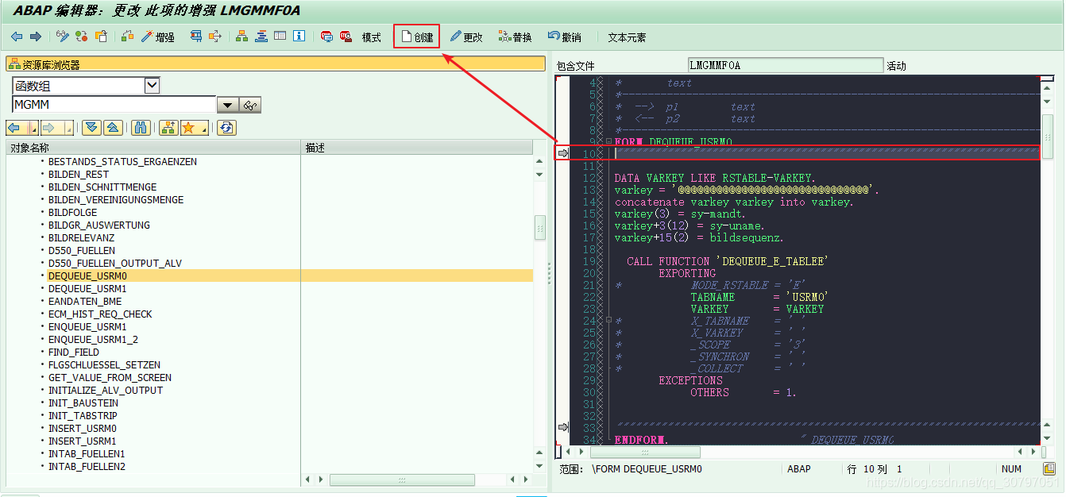Click the 创建 button
Viewport: 1066px width, 497px height.
(x=417, y=37)
